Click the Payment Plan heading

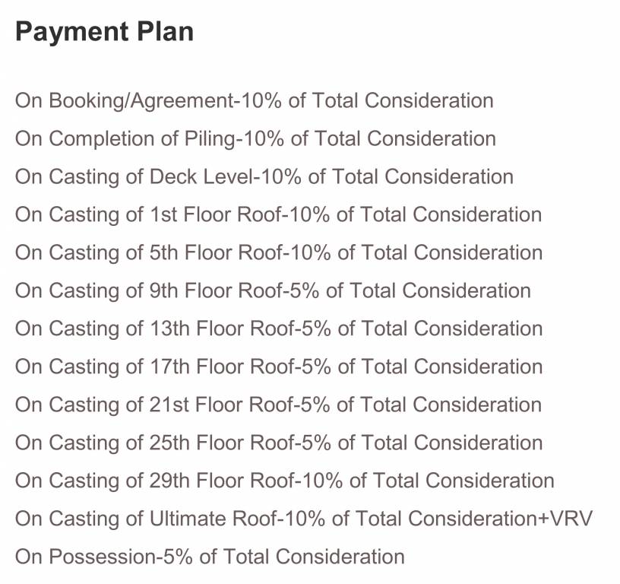104,32
